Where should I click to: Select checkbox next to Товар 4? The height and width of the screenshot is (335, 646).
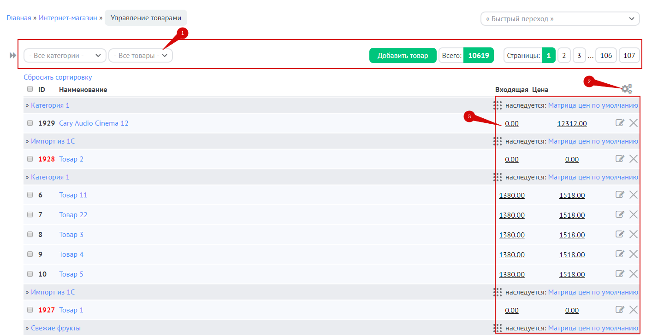(30, 254)
